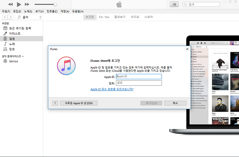The width and height of the screenshot is (239, 157).
Task: Select the 노래 music note icon
Action: point(5,44)
